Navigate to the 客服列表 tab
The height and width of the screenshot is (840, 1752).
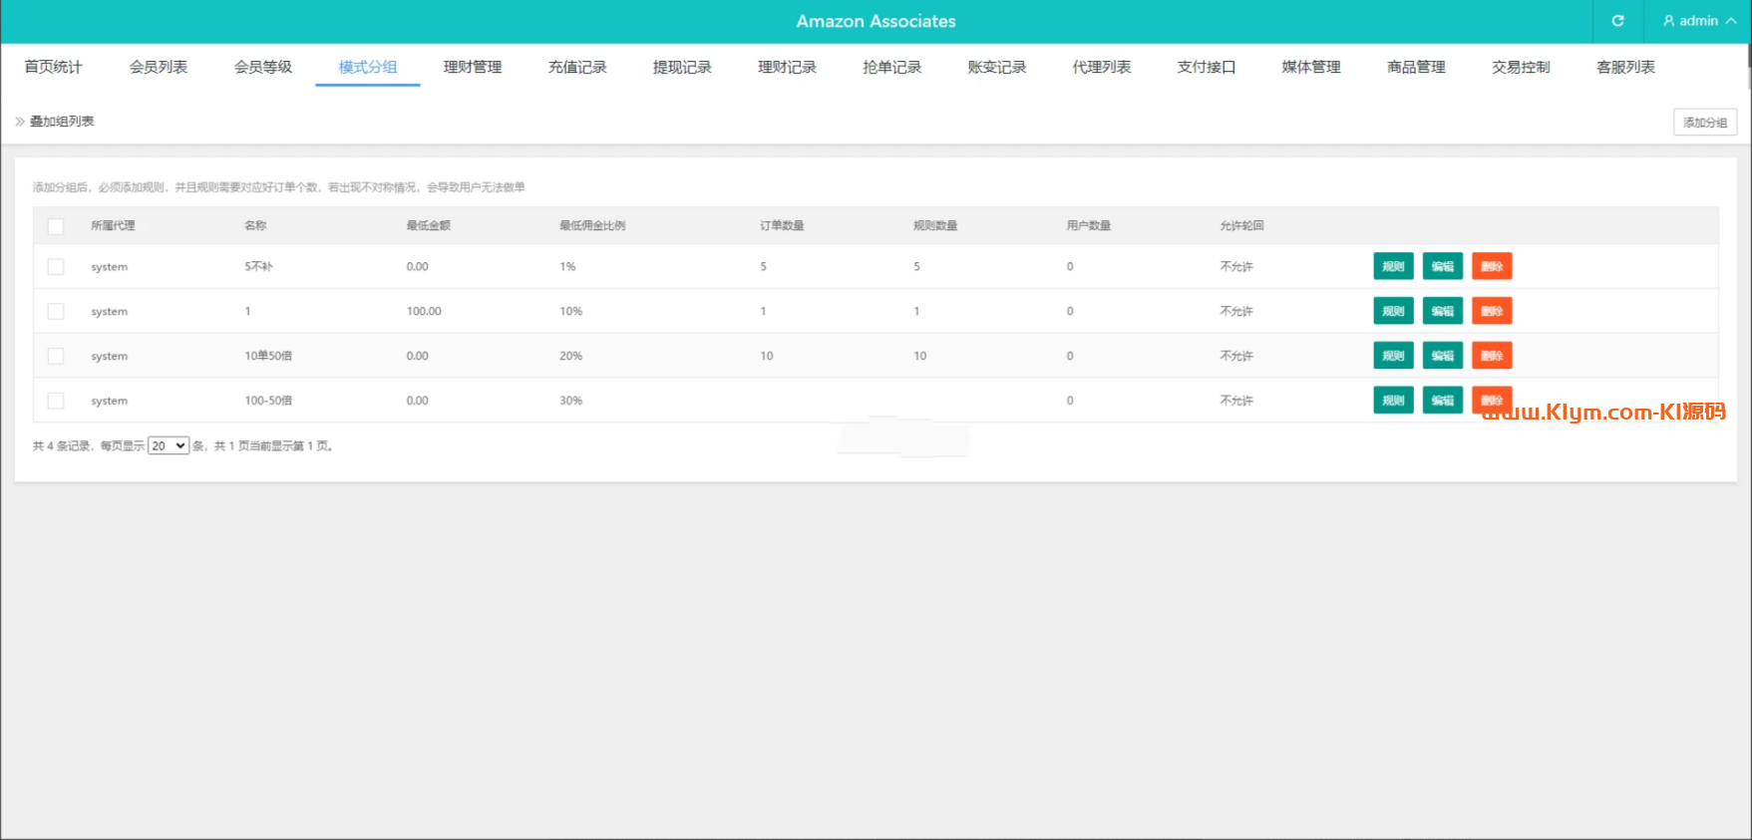pyautogui.click(x=1625, y=67)
